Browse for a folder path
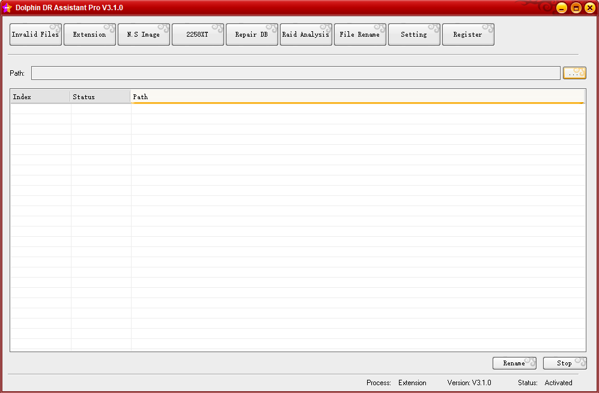Screen dimensions: 599x393 (574, 73)
